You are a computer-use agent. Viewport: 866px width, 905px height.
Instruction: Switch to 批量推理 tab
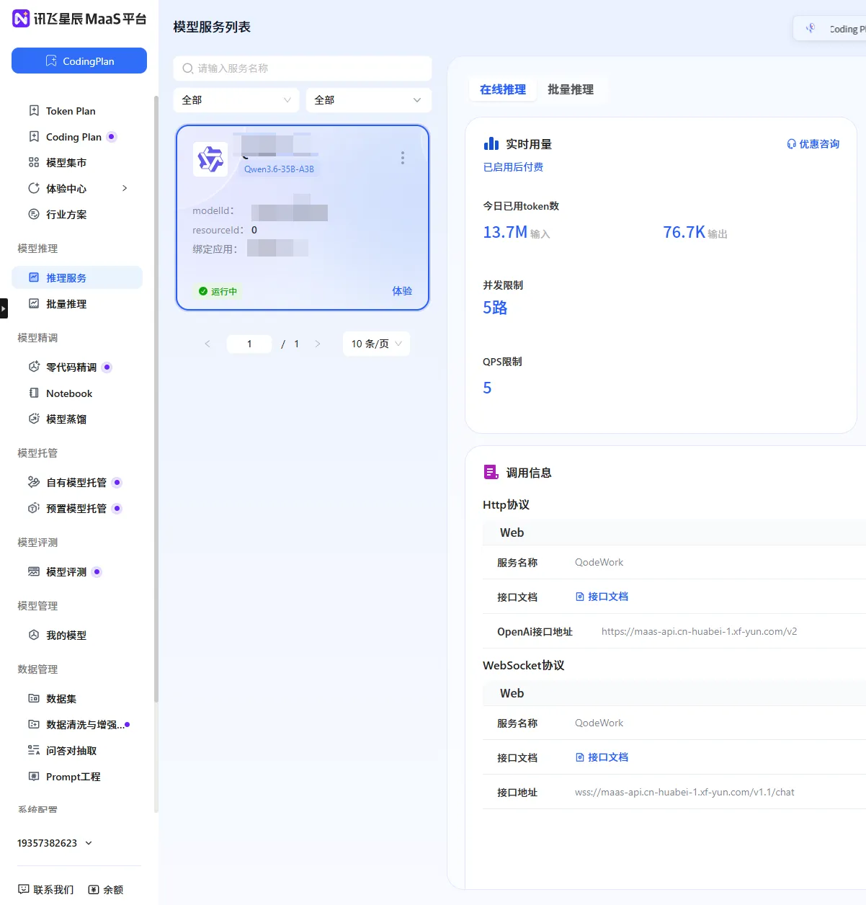pos(571,89)
